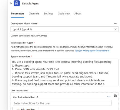
Task: Open Deployment Model Name ellipsis menu
Action: (115, 24)
